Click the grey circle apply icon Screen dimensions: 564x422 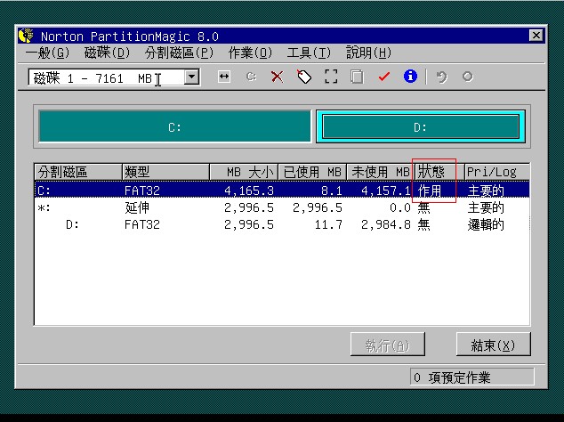[468, 77]
